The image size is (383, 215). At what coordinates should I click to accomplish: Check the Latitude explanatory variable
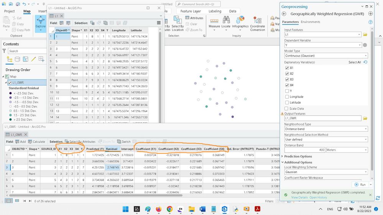pos(287,103)
